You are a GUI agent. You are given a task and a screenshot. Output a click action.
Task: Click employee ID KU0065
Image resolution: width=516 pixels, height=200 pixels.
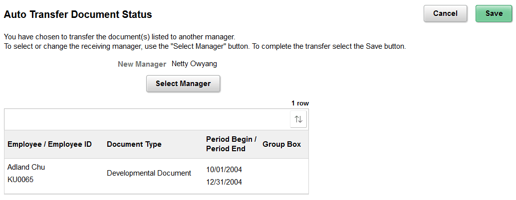point(20,180)
